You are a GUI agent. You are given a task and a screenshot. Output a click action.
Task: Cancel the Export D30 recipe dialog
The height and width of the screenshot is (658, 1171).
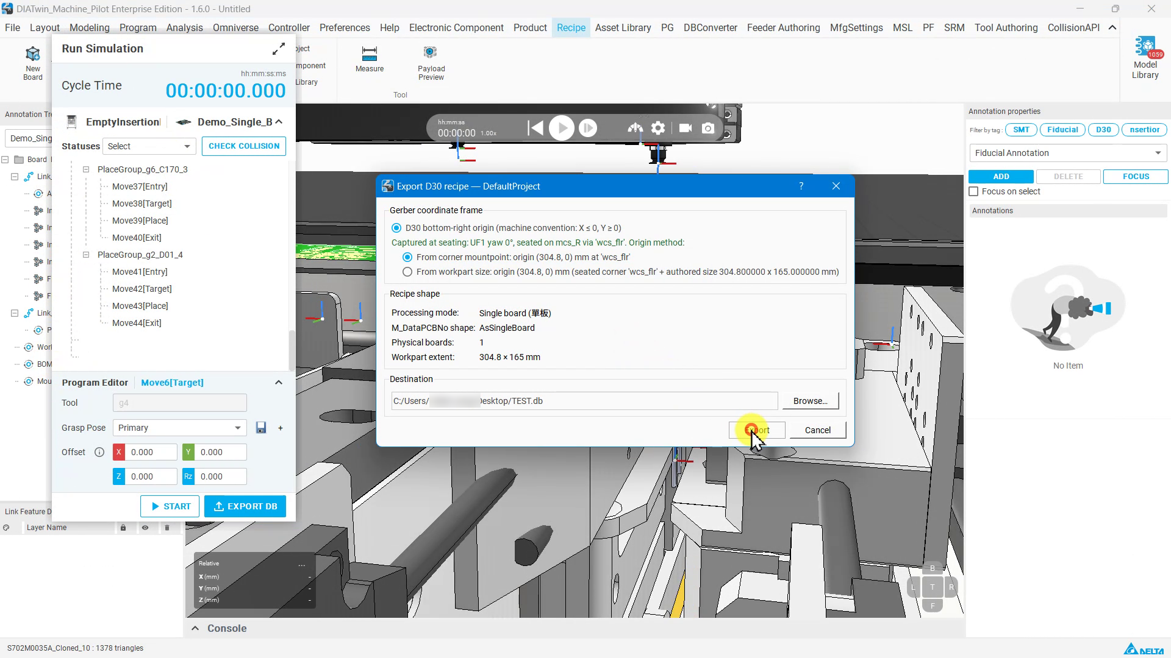tap(818, 430)
